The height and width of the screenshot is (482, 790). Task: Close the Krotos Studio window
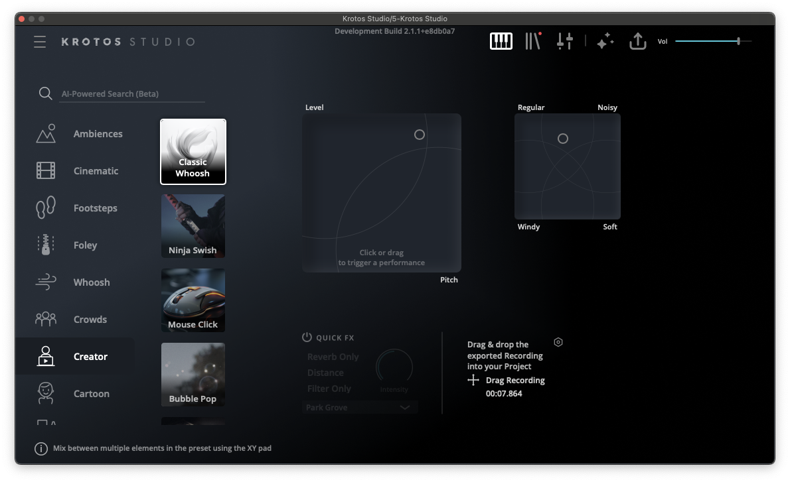(21, 19)
